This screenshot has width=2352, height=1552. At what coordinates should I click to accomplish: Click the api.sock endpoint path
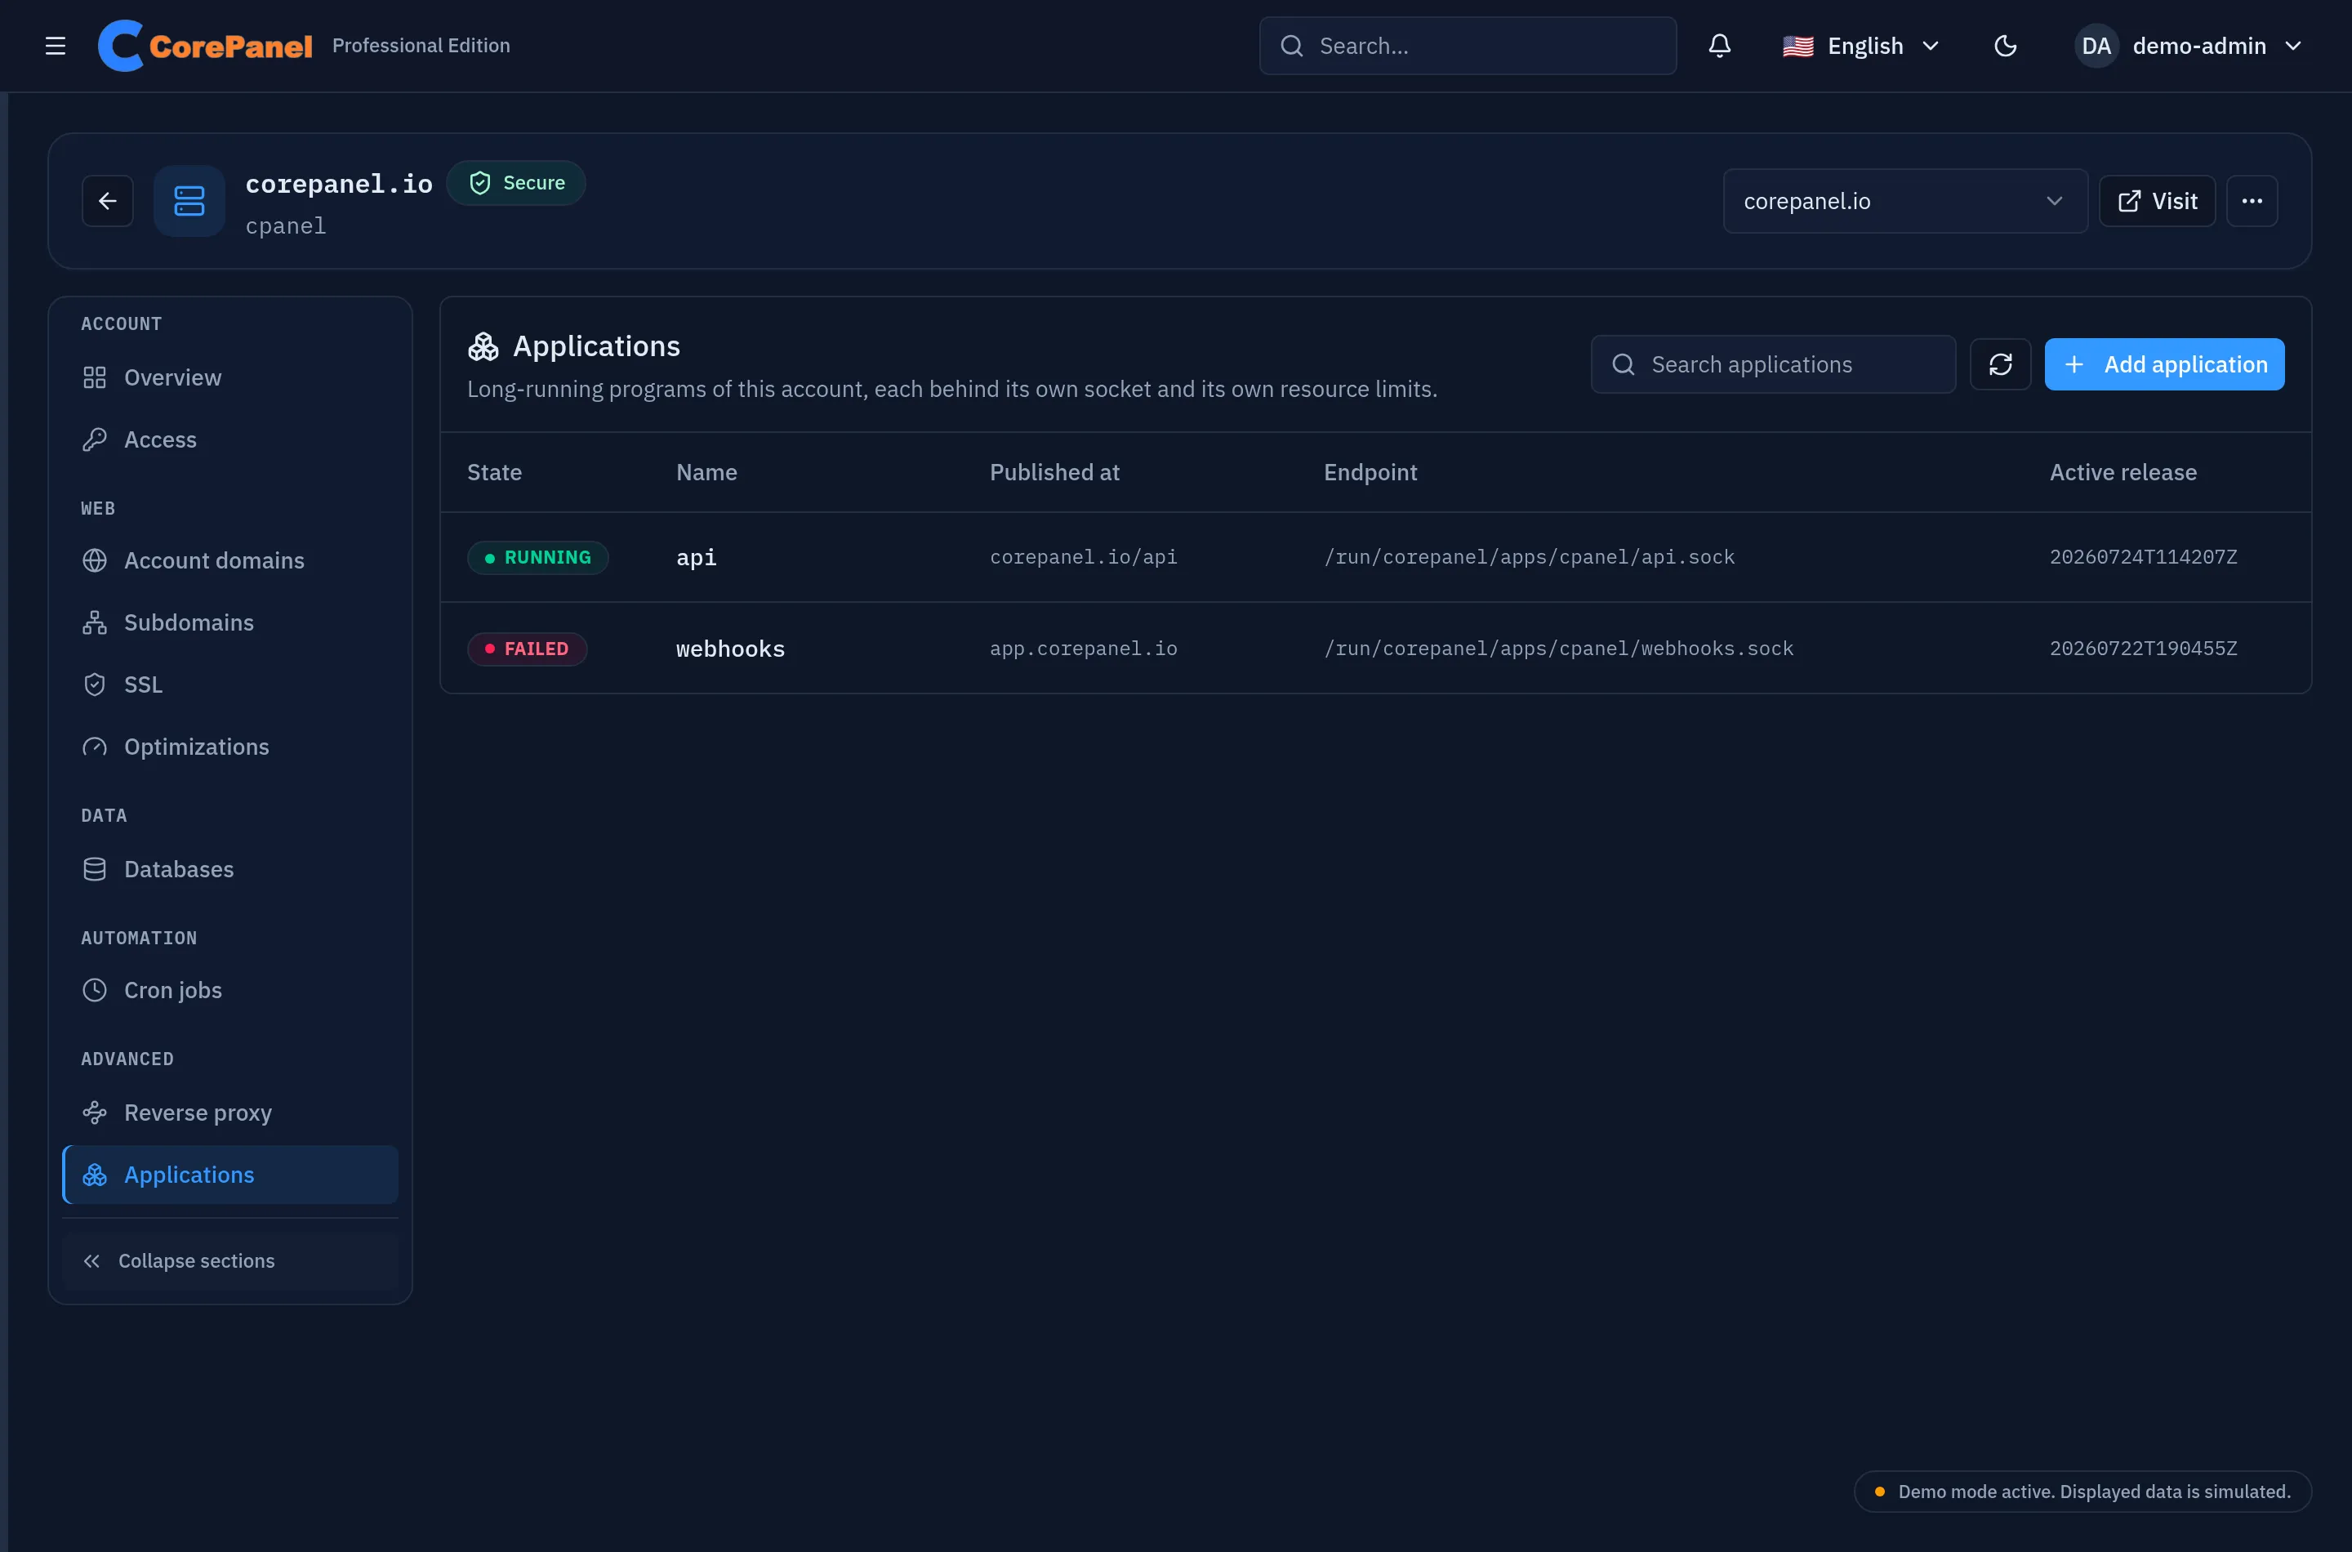coord(1529,557)
